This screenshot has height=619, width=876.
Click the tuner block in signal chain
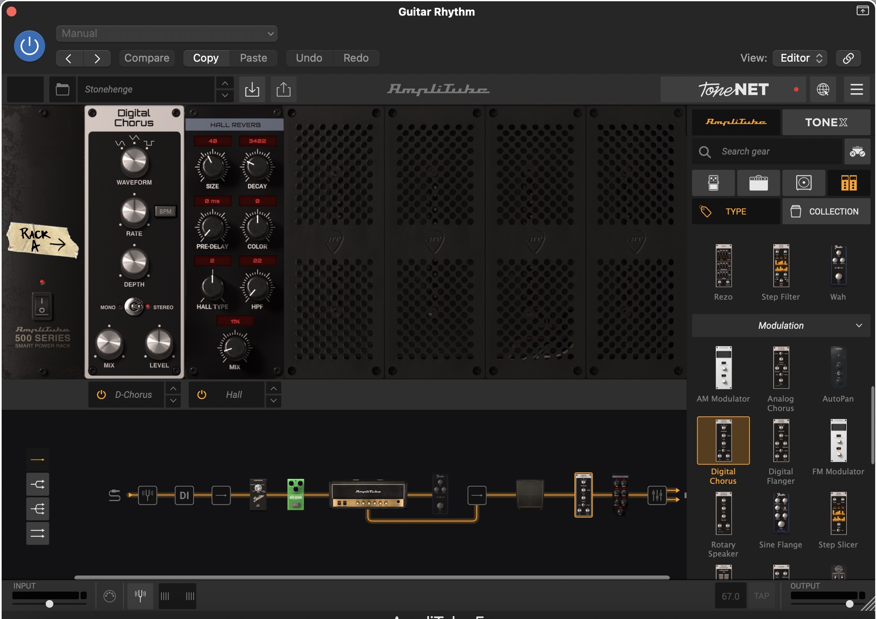pos(148,495)
